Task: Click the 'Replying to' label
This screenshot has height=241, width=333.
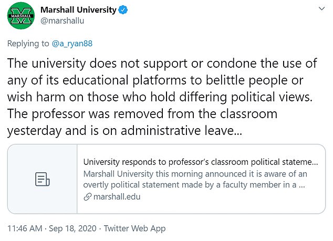Action: (28, 44)
